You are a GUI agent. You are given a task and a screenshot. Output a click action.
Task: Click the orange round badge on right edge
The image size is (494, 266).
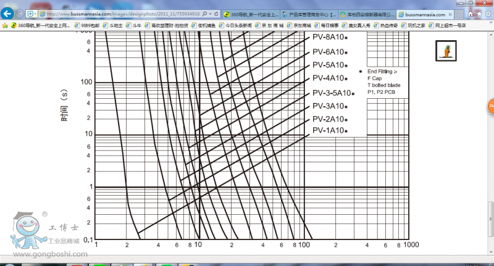coord(491,106)
